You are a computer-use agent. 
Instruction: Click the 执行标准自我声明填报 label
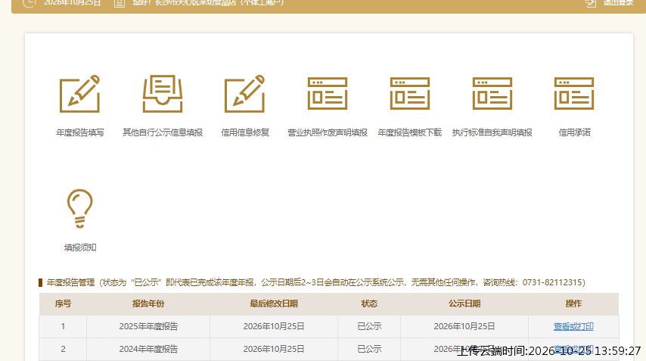pos(492,132)
